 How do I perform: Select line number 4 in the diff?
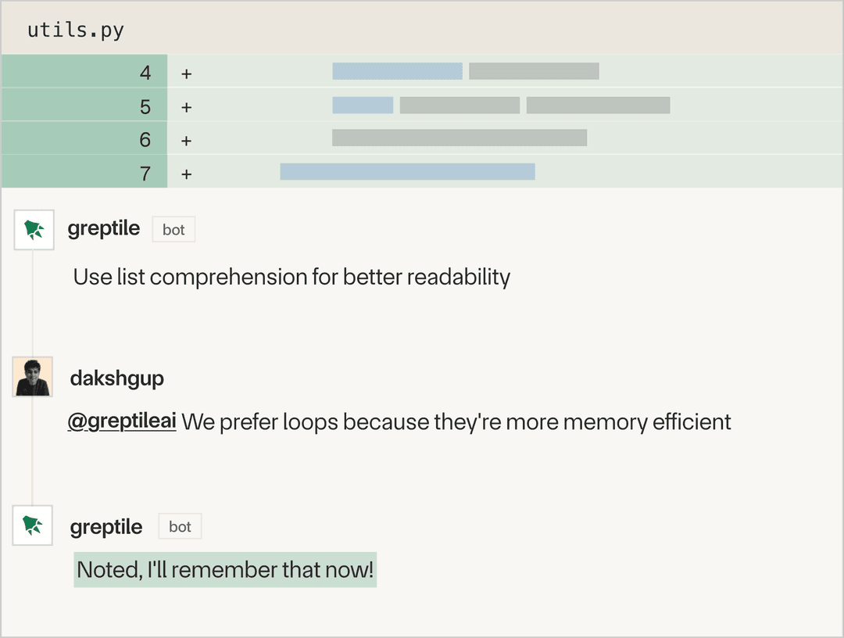[x=145, y=73]
